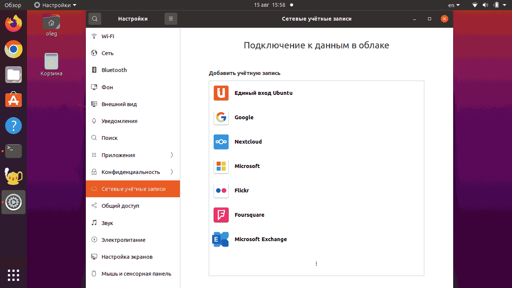Launch Firefox from the dock
This screenshot has width=512, height=288.
[x=13, y=23]
